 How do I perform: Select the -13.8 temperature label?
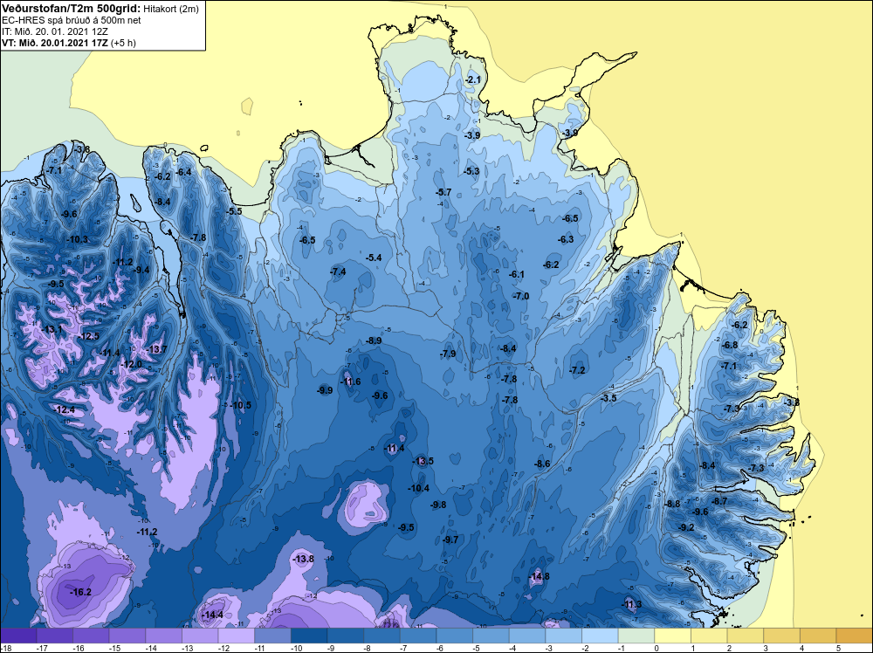click(304, 559)
